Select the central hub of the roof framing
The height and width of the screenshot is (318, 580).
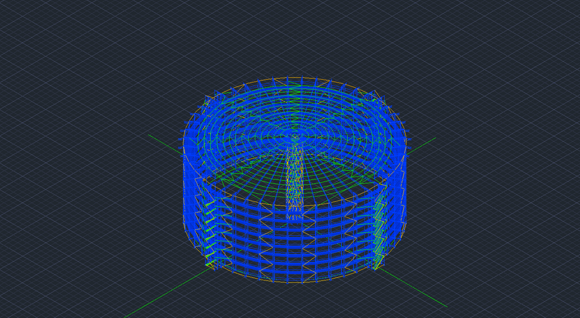[295, 138]
